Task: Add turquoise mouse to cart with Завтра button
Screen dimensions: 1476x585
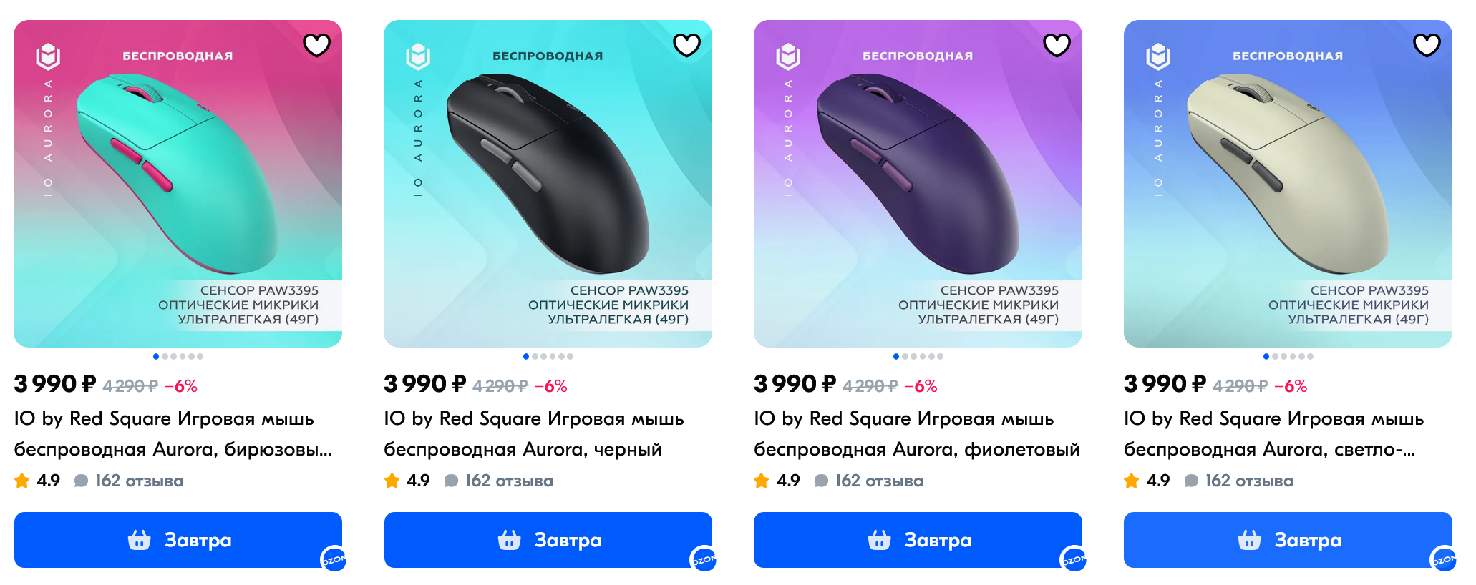Action: click(178, 540)
